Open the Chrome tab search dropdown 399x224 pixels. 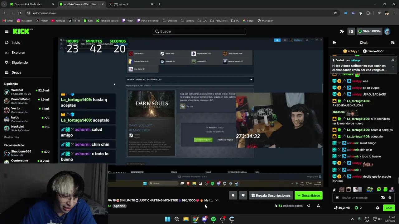(4, 4)
